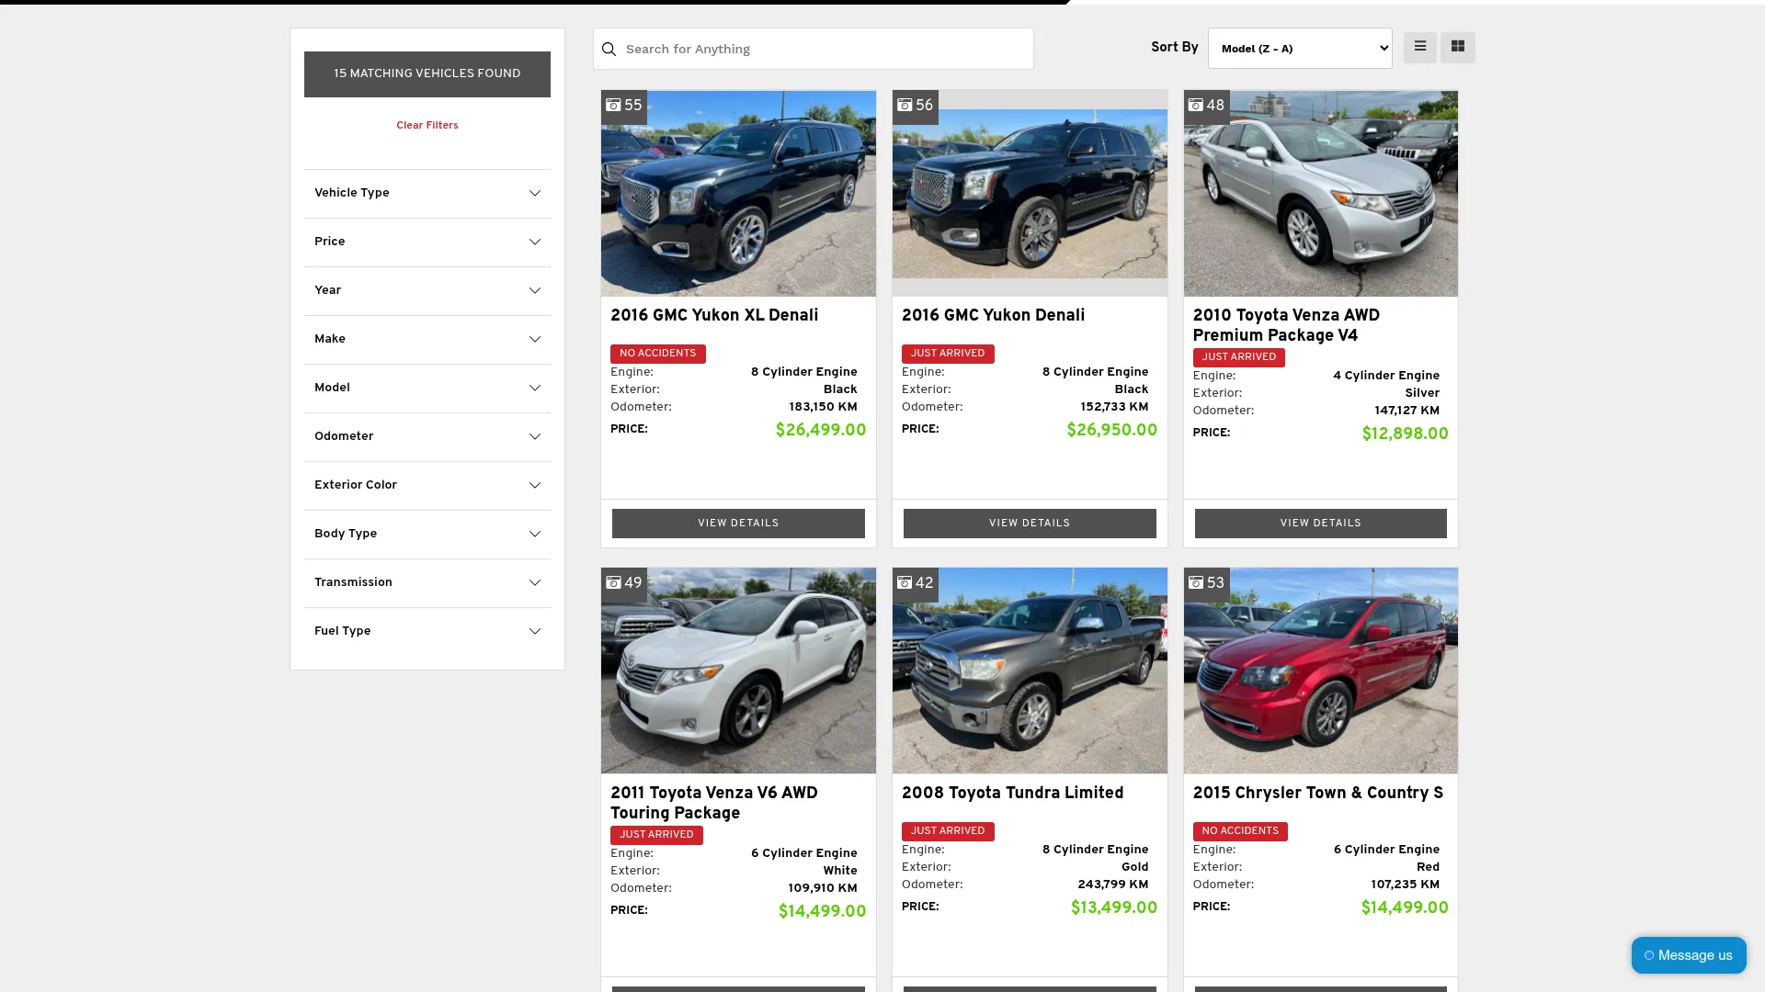
Task: View details for 2010 Toyota Venza AWD
Action: pos(1320,524)
